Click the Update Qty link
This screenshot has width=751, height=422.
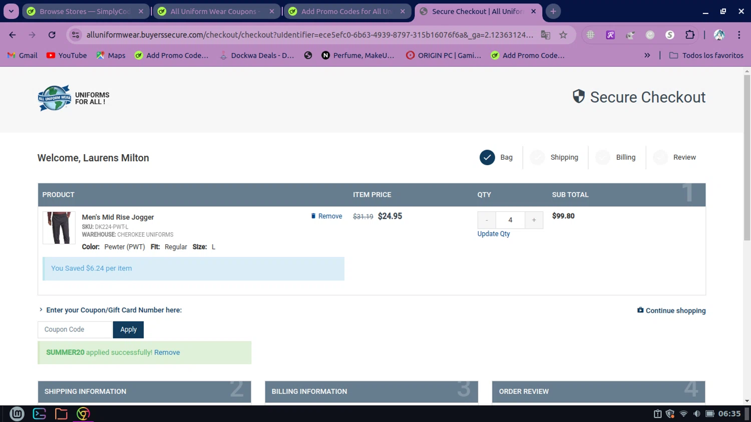pyautogui.click(x=494, y=234)
